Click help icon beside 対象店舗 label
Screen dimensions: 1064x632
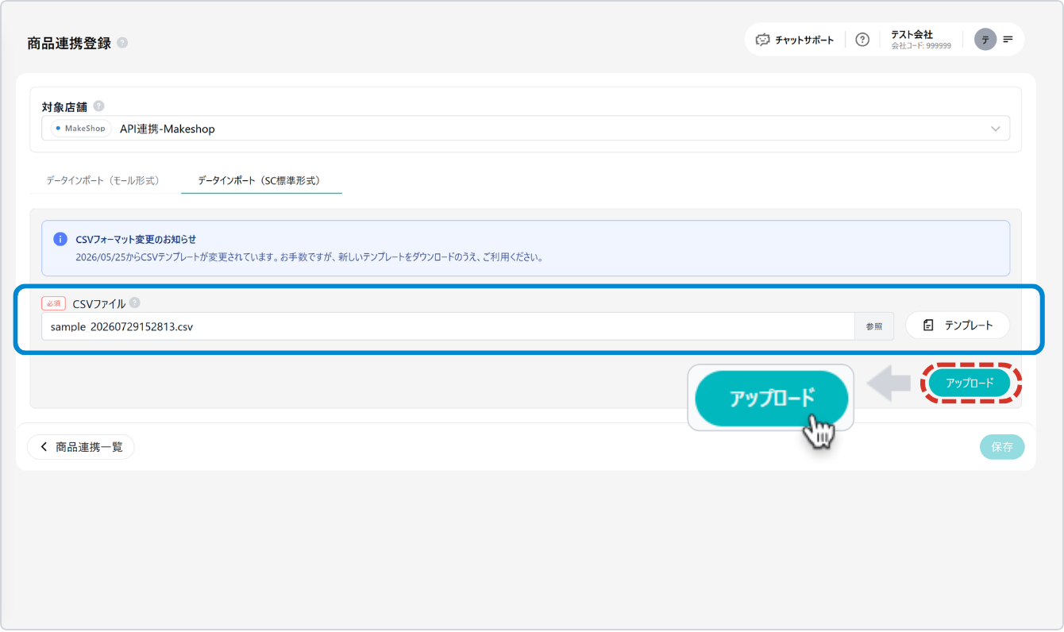point(98,106)
